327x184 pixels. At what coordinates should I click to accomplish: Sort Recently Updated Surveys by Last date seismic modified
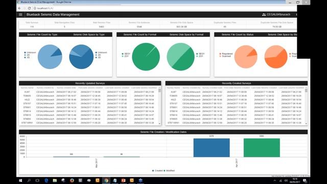pos(144,88)
